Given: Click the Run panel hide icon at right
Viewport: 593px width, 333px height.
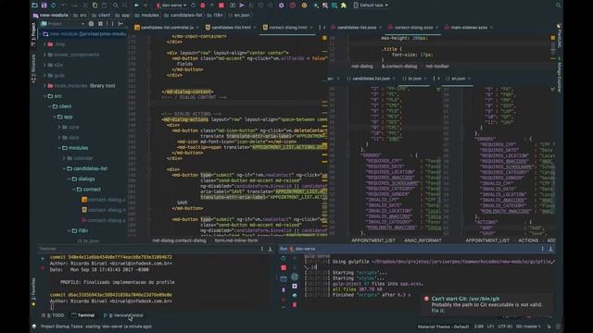Looking at the screenshot, I should (x=550, y=249).
